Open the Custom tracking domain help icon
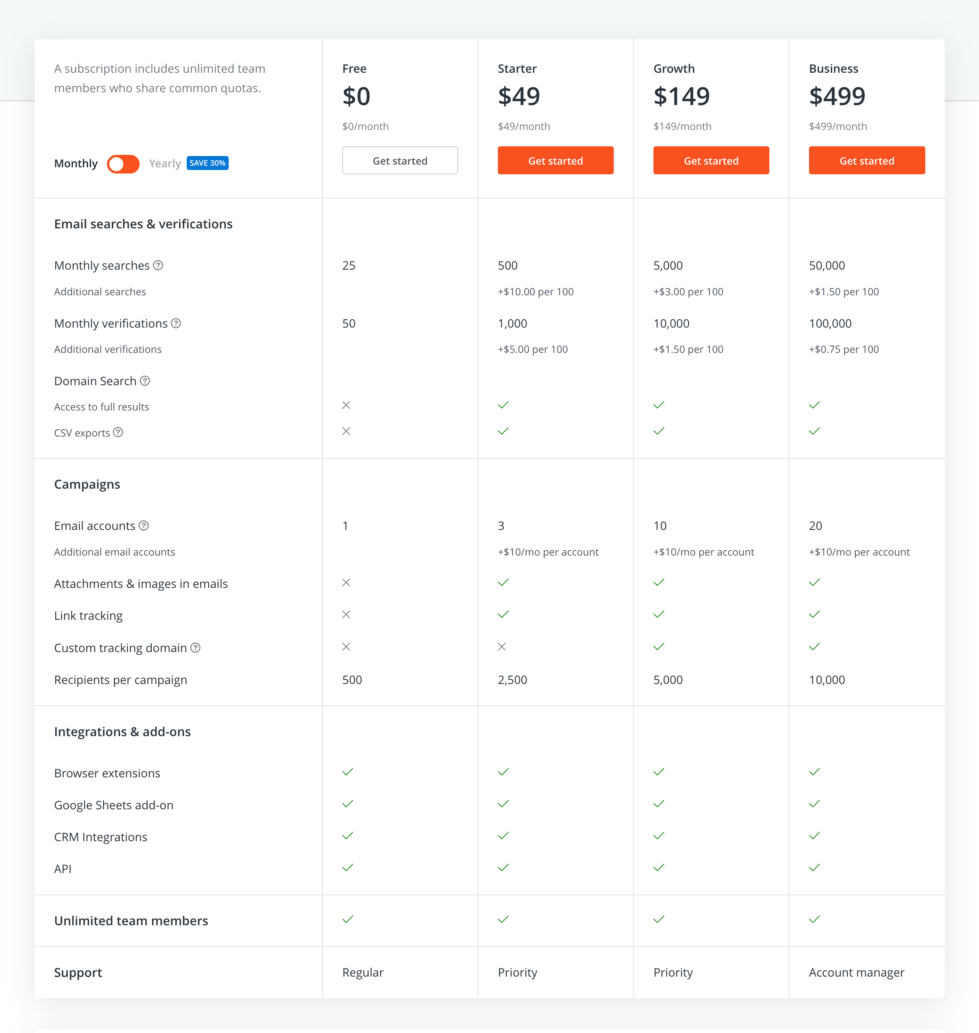Image resolution: width=979 pixels, height=1033 pixels. click(x=196, y=648)
